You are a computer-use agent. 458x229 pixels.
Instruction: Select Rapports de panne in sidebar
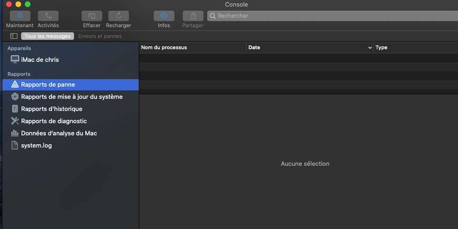[70, 85]
